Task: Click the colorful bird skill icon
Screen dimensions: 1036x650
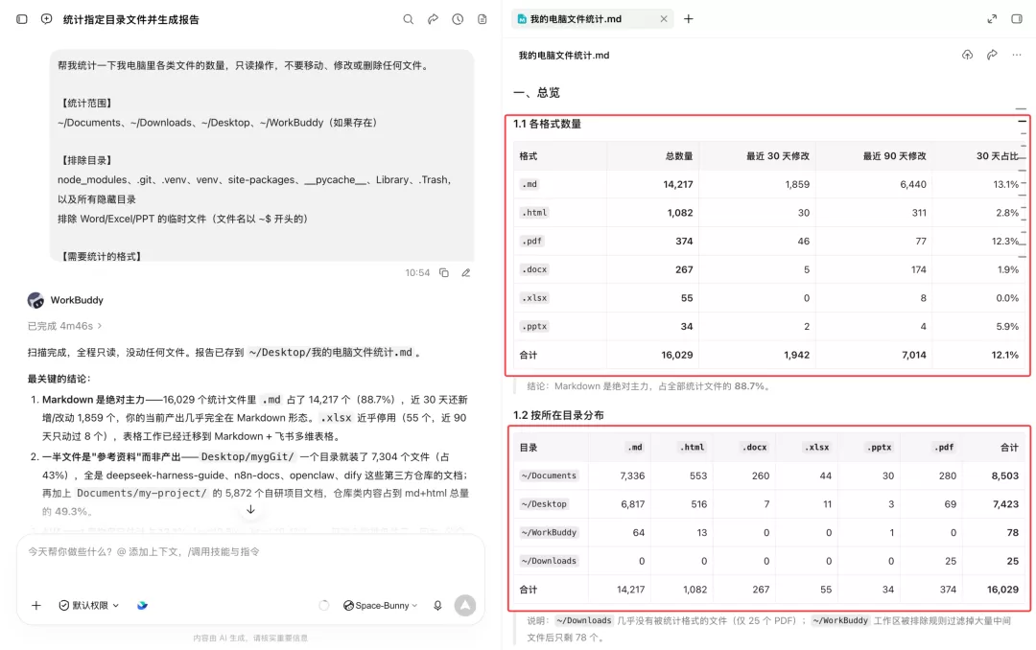Action: (x=142, y=605)
